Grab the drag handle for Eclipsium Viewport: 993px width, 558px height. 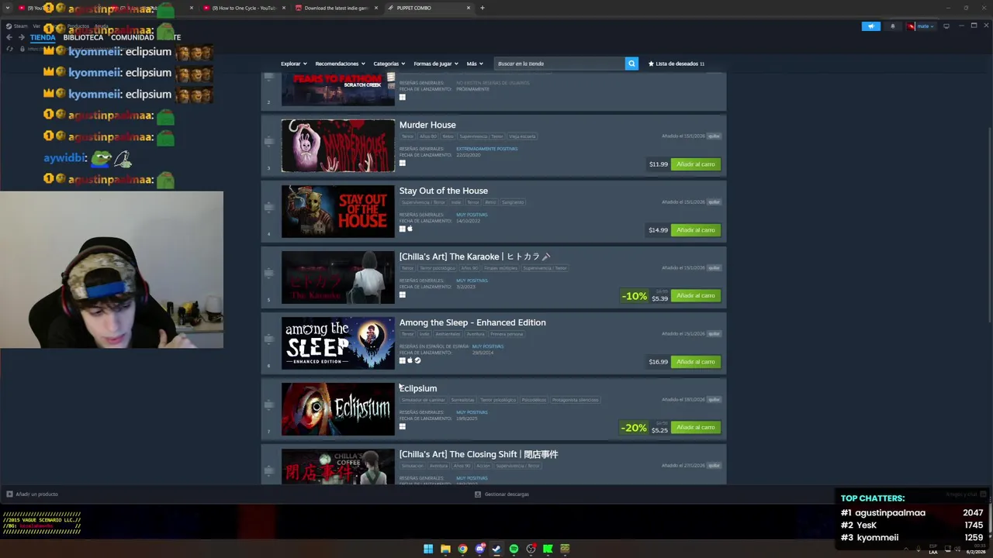click(x=269, y=405)
